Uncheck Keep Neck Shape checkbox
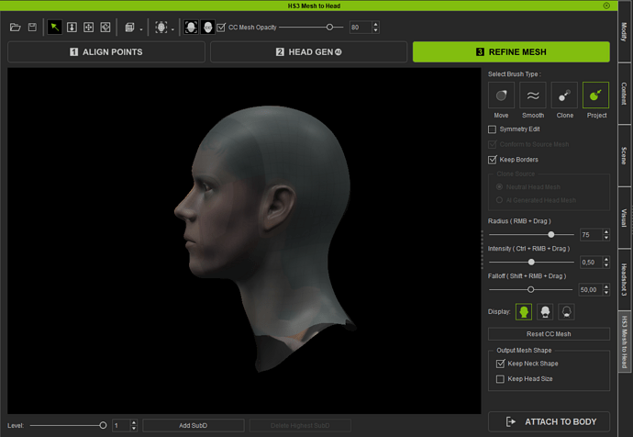Viewport: 633px width, 437px height. (500, 364)
